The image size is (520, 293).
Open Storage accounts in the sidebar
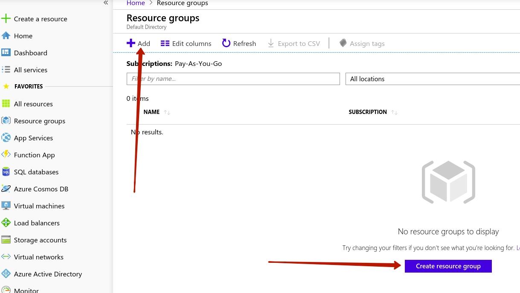point(40,240)
